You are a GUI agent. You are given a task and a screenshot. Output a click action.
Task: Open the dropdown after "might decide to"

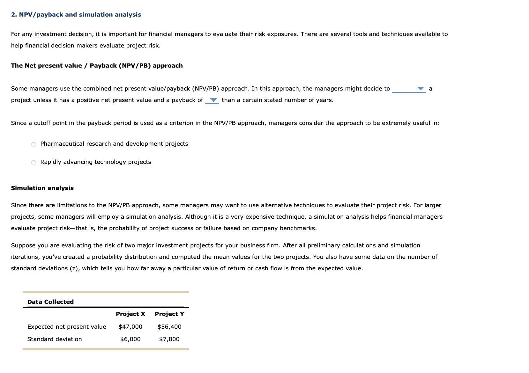pyautogui.click(x=421, y=89)
